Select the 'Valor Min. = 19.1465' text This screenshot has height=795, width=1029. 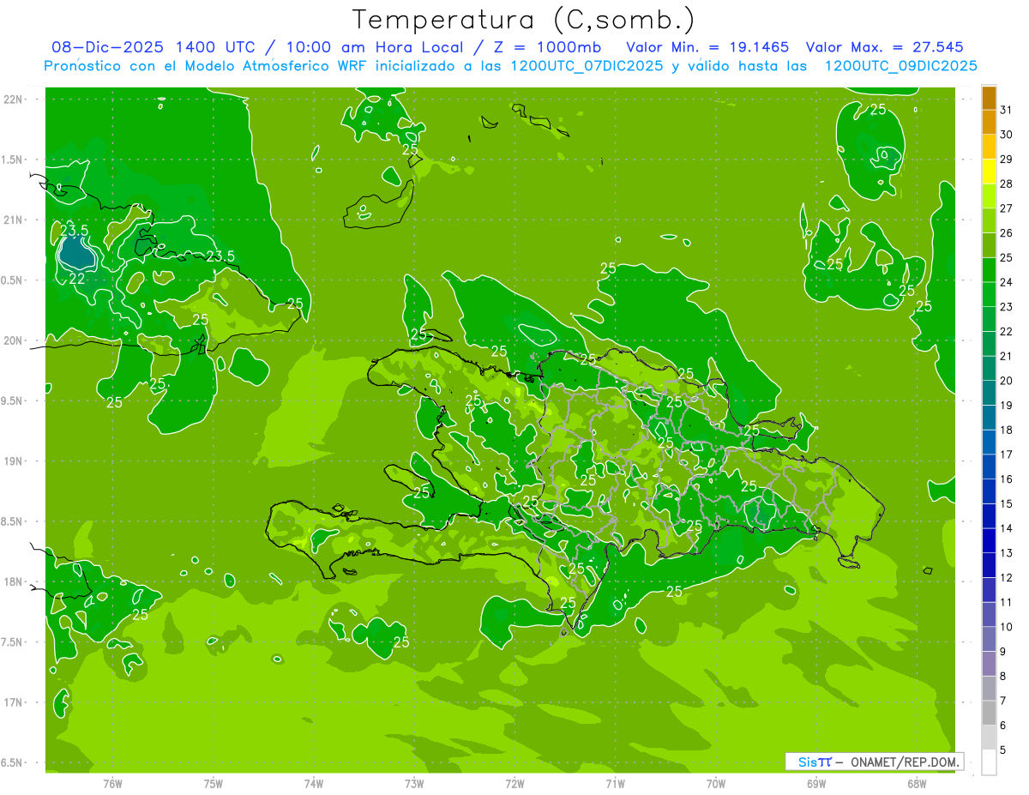708,47
